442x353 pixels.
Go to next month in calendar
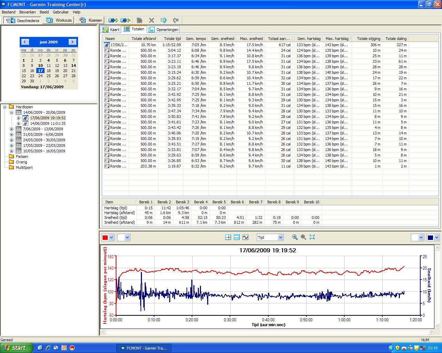click(72, 42)
